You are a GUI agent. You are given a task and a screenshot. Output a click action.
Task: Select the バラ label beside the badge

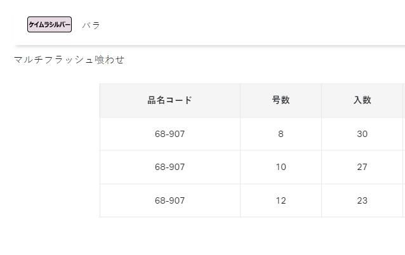tap(91, 25)
